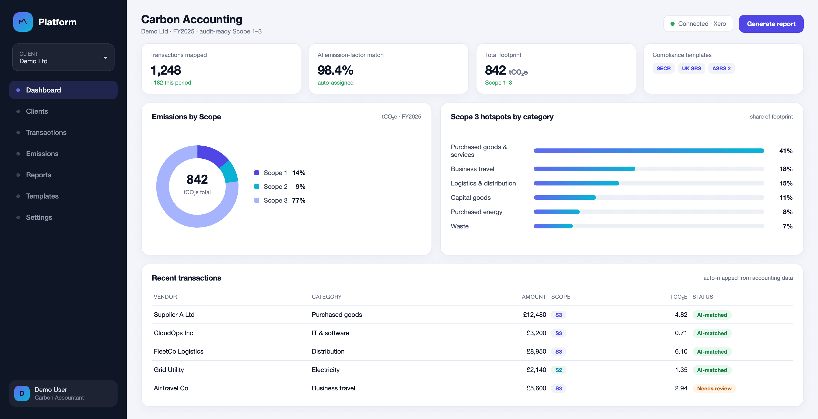Click the Recent transactions heading
Screen dimensions: 818x419
point(186,278)
